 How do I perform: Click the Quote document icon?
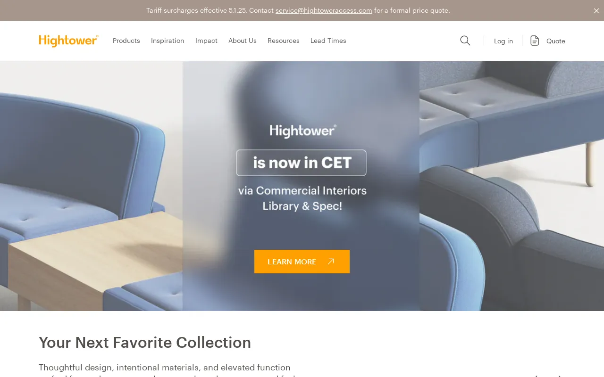click(535, 41)
